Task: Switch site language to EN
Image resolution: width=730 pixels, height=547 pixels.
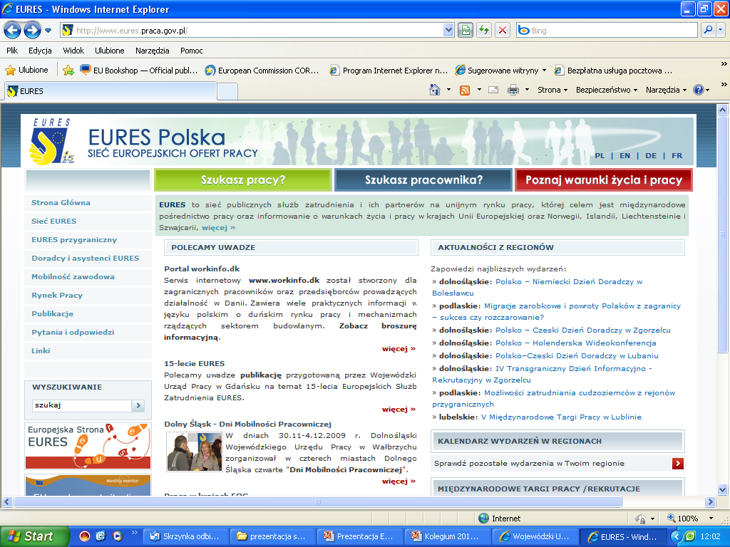Action: pos(624,156)
